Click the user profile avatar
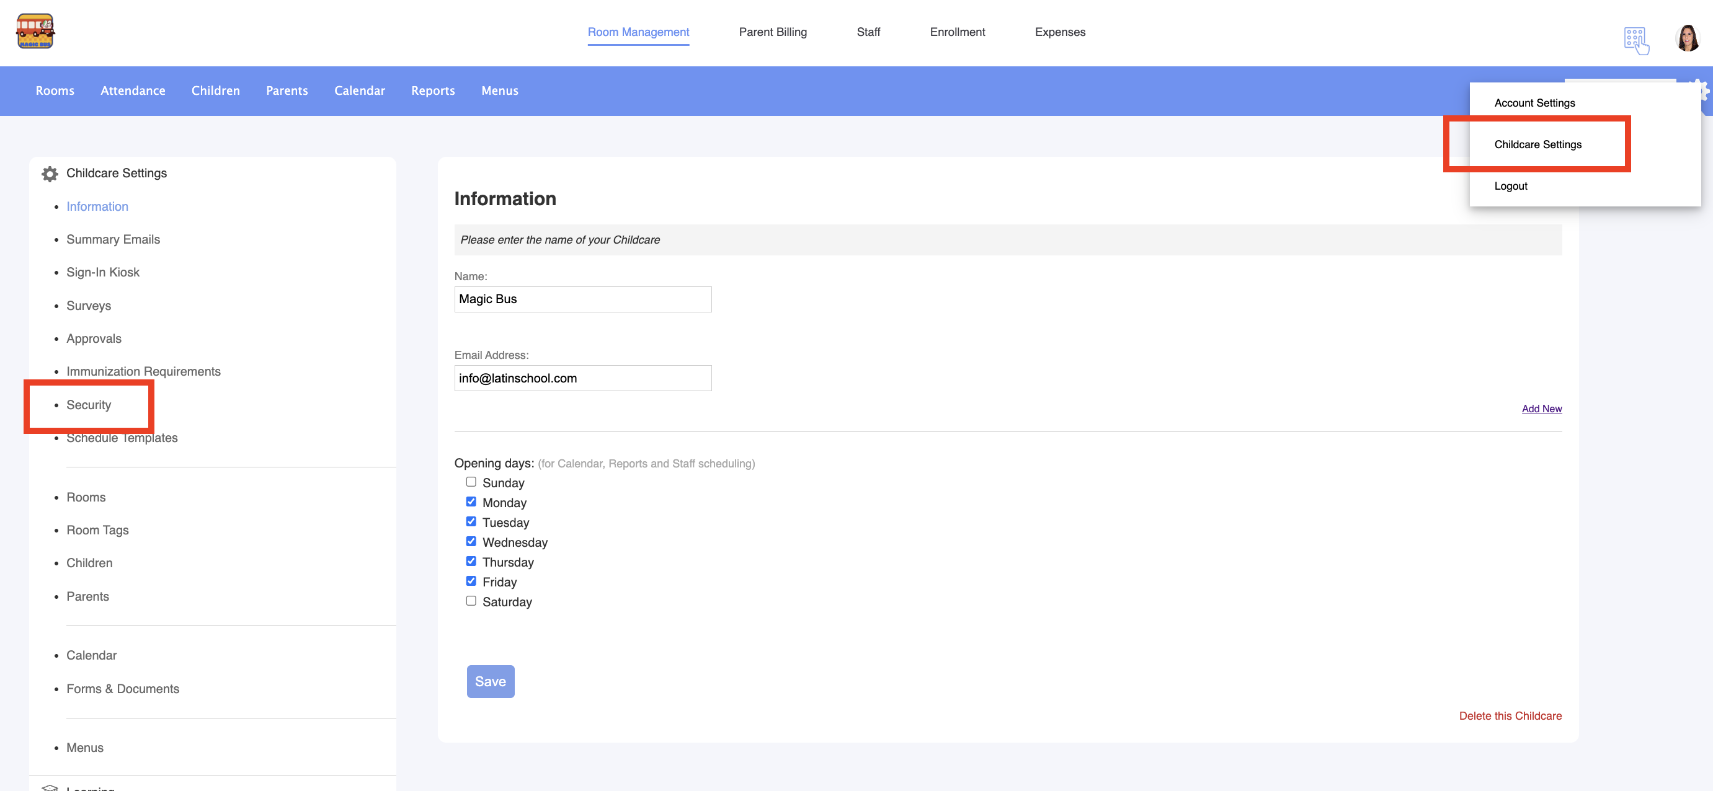 (x=1687, y=38)
